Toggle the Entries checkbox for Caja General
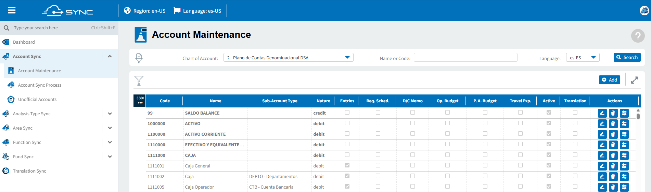 pyautogui.click(x=347, y=165)
